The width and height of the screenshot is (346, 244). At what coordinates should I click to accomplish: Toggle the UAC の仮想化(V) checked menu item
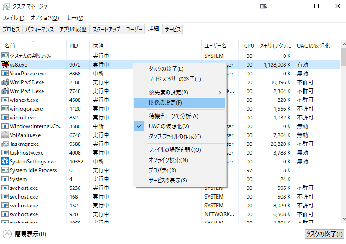point(179,126)
